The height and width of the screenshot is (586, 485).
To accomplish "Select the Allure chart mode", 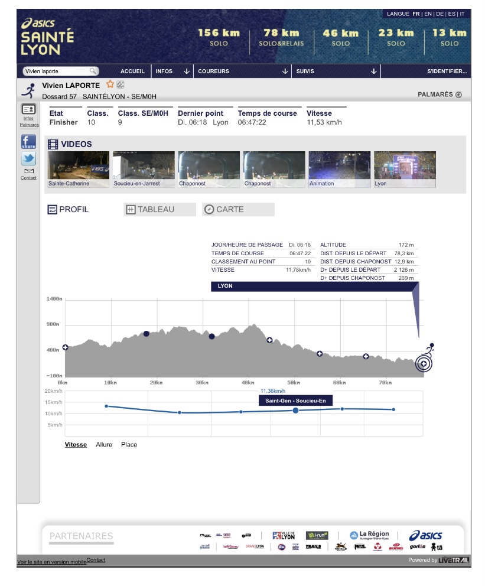I will click(x=104, y=445).
